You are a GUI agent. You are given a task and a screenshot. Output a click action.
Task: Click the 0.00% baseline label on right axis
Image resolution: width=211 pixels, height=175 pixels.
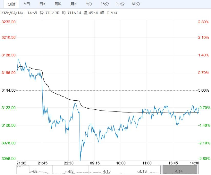pos(203,90)
